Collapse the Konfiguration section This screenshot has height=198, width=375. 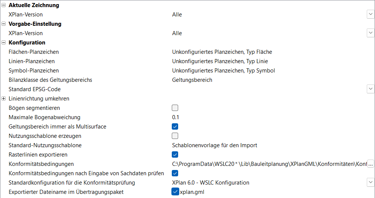click(4, 43)
